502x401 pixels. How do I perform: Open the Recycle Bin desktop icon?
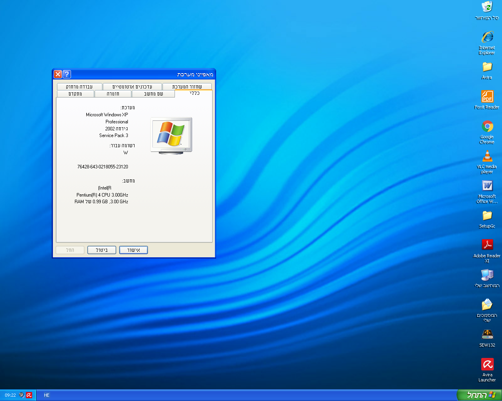coord(487,10)
